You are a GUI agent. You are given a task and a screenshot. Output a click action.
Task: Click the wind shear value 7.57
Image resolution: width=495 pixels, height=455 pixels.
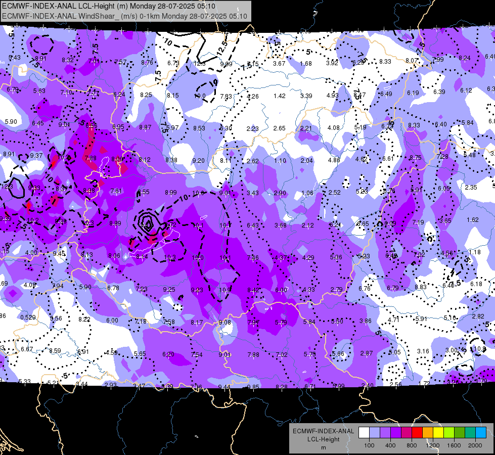[121, 62]
